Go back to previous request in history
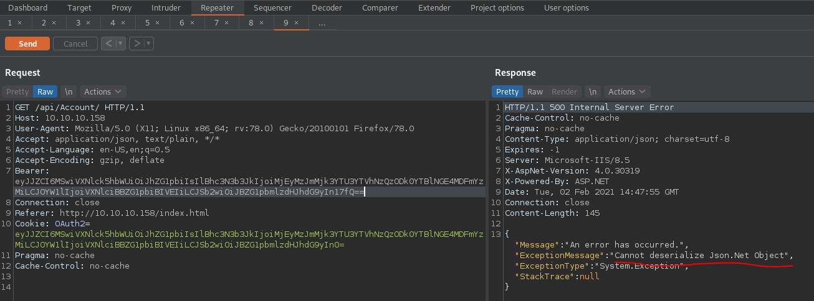Image resolution: width=814 pixels, height=301 pixels. point(108,44)
